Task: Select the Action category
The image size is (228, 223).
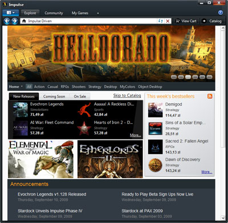Action: click(x=39, y=87)
